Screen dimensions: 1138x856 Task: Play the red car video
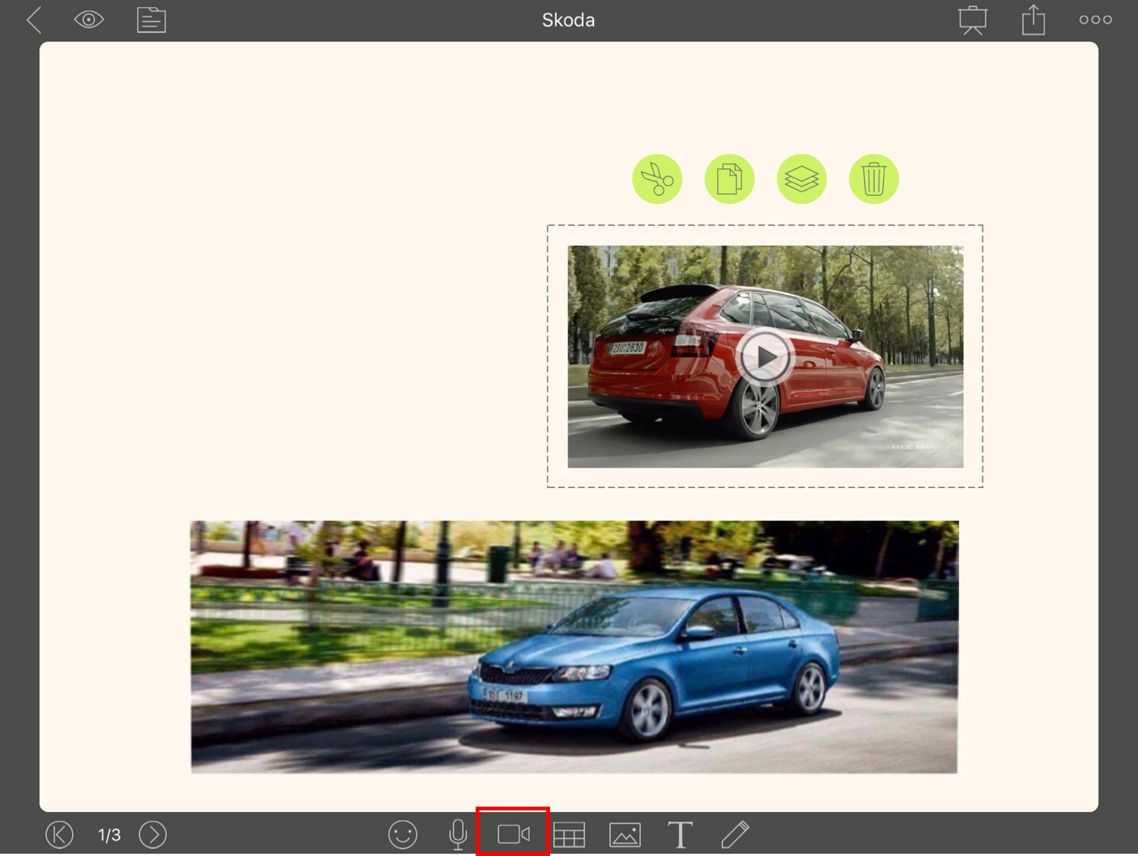pos(765,357)
